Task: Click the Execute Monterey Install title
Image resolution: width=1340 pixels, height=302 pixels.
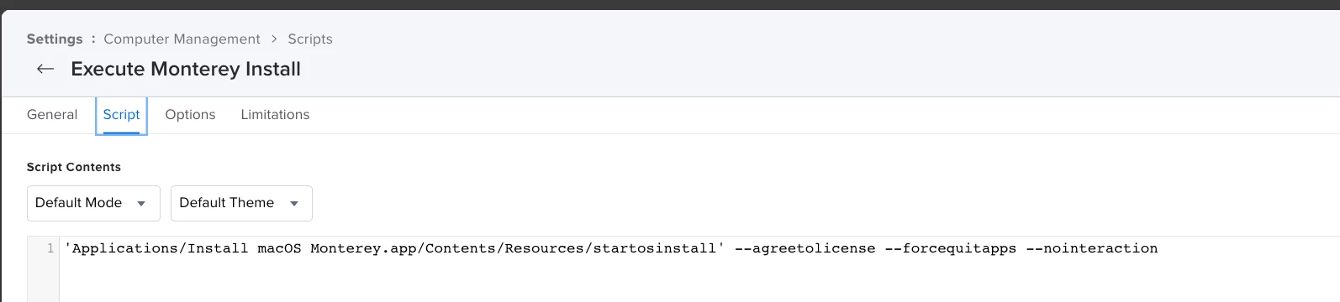Action: (x=186, y=69)
